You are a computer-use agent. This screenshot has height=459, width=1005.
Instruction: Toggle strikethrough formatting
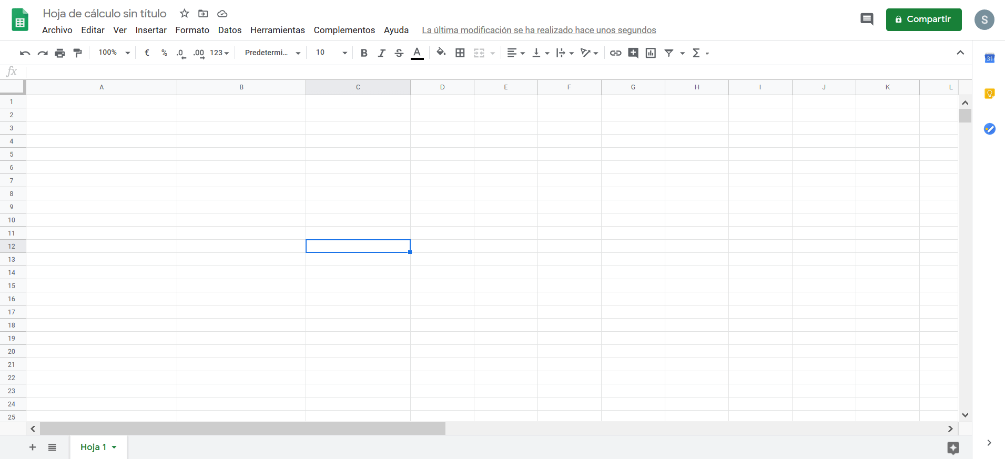(x=399, y=53)
